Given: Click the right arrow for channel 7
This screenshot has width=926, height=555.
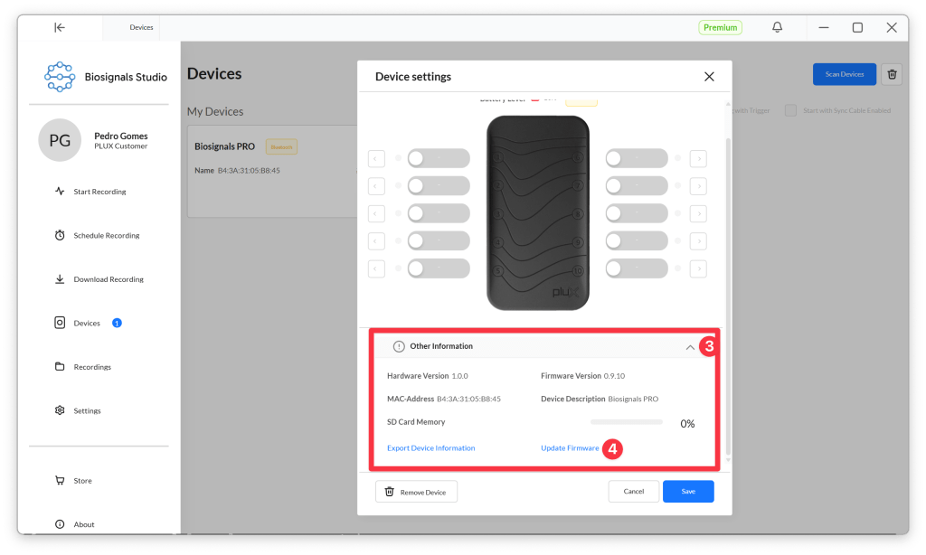Looking at the screenshot, I should coord(698,186).
